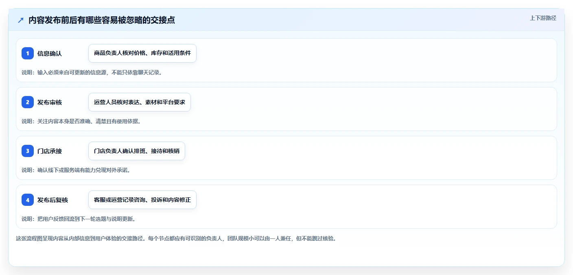Image resolution: width=573 pixels, height=275 pixels.
Task: Click the note 输入必须来自可更新的信息源
Action: point(92,72)
